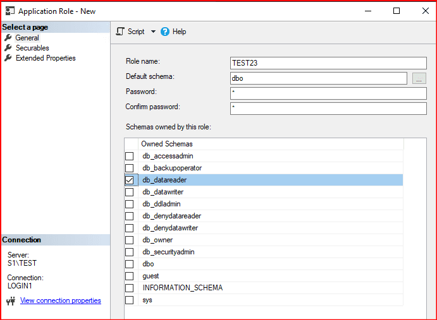This screenshot has width=437, height=320.
Task: Select the db_securityadmin row
Action: click(x=168, y=252)
